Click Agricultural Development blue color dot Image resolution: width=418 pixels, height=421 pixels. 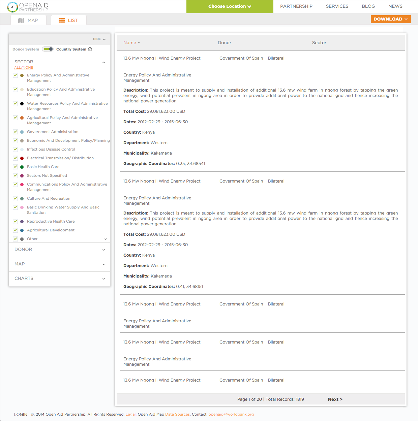tap(22, 230)
